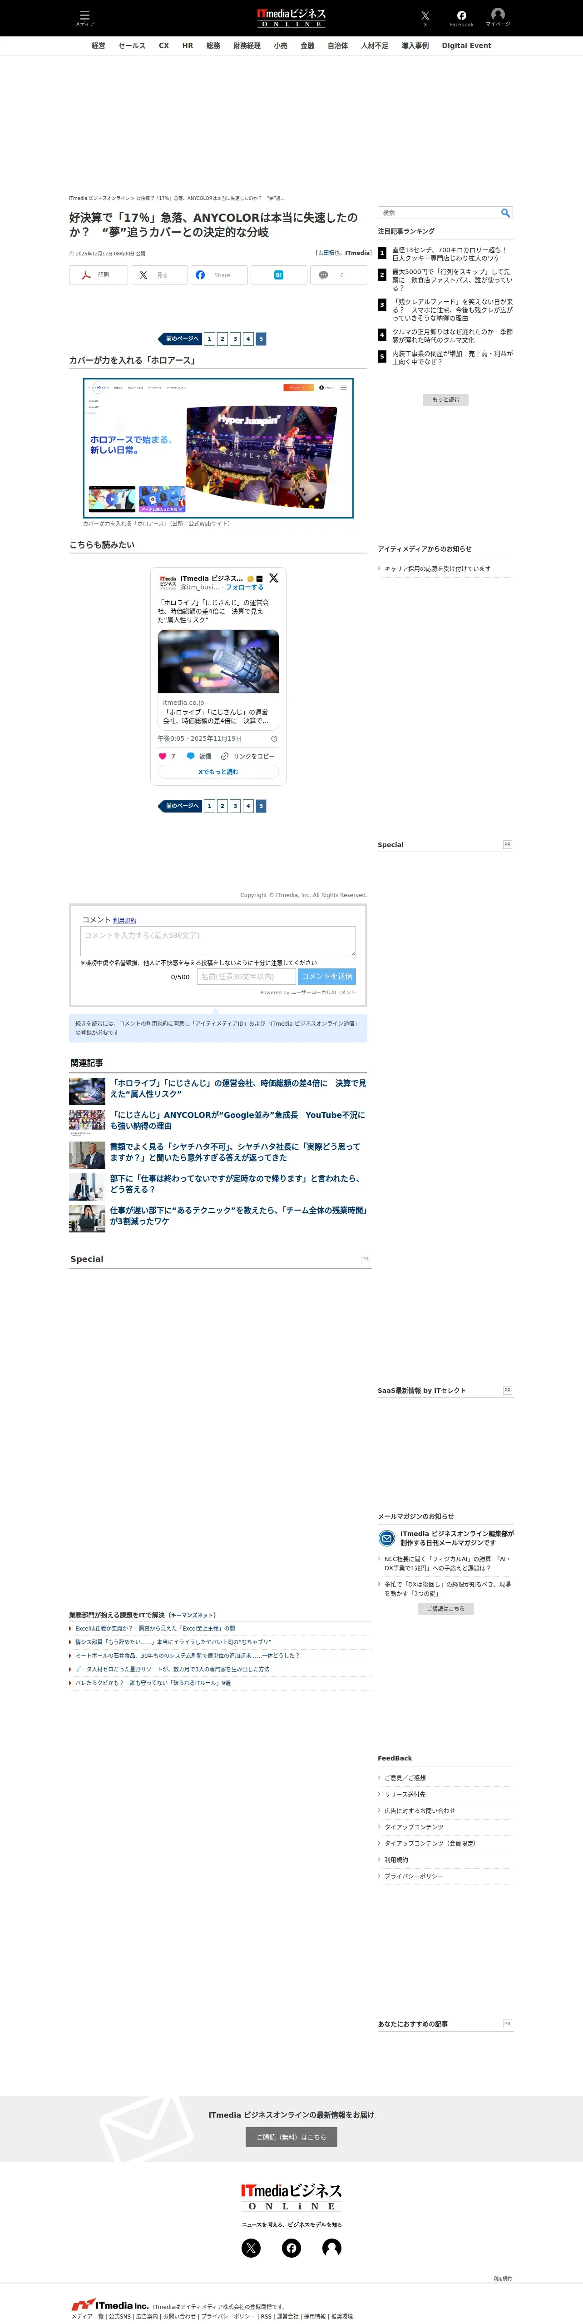Open Excelは正義か悪魔か？ link

(x=155, y=1628)
